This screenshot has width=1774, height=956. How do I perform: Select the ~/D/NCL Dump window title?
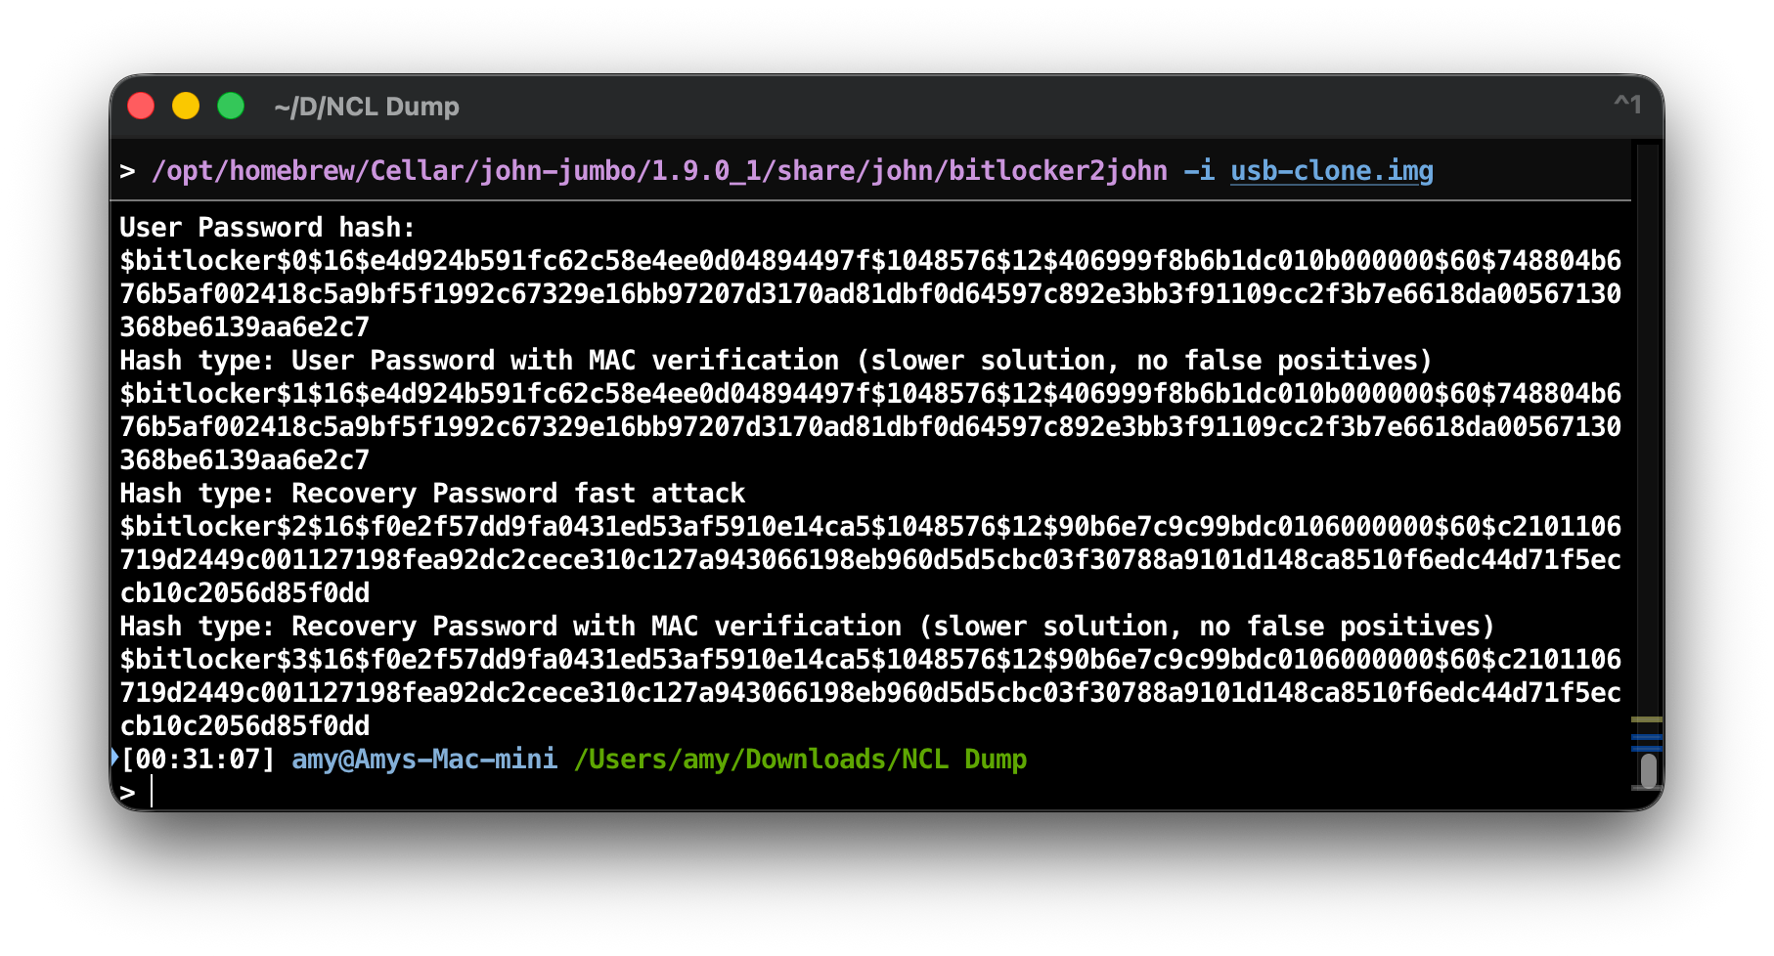[367, 107]
